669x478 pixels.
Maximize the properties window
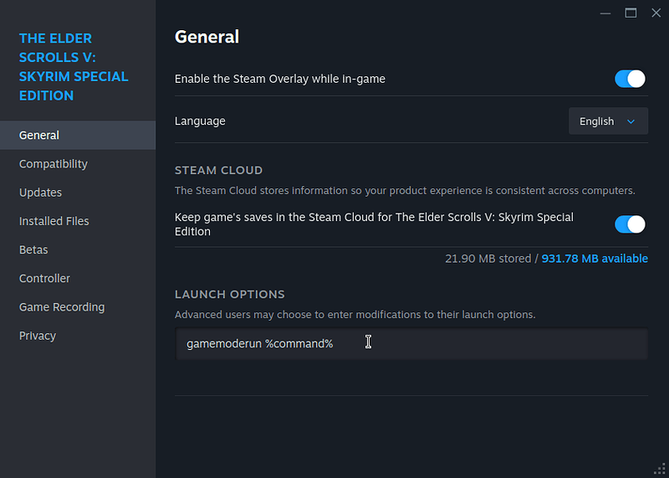click(x=631, y=13)
